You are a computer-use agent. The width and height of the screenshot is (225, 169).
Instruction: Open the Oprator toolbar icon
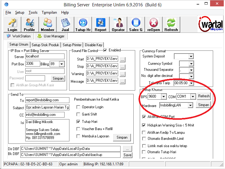(118, 24)
